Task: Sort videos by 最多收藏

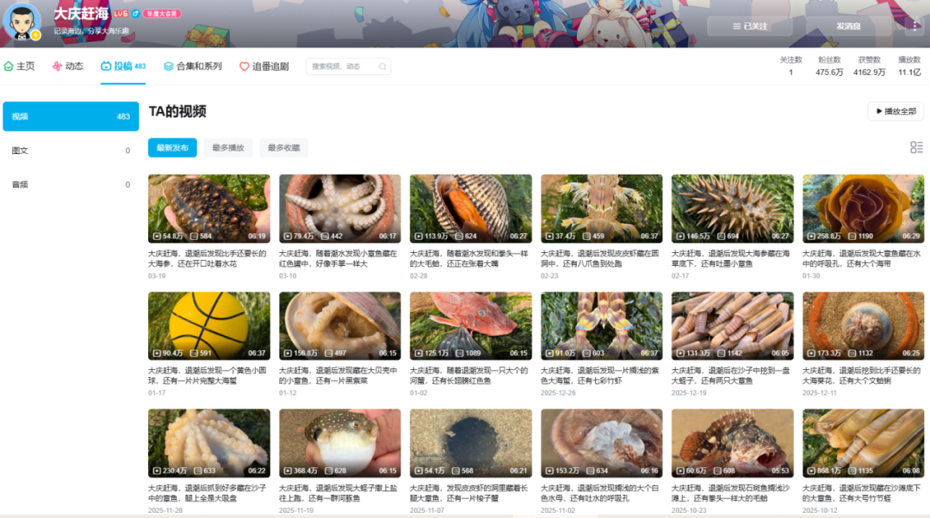Action: 283,148
